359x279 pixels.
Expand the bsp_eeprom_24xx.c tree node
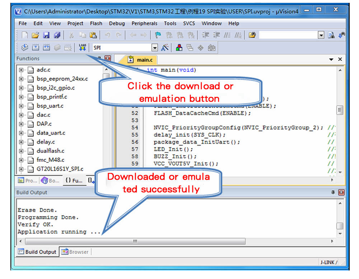[x=21, y=79]
